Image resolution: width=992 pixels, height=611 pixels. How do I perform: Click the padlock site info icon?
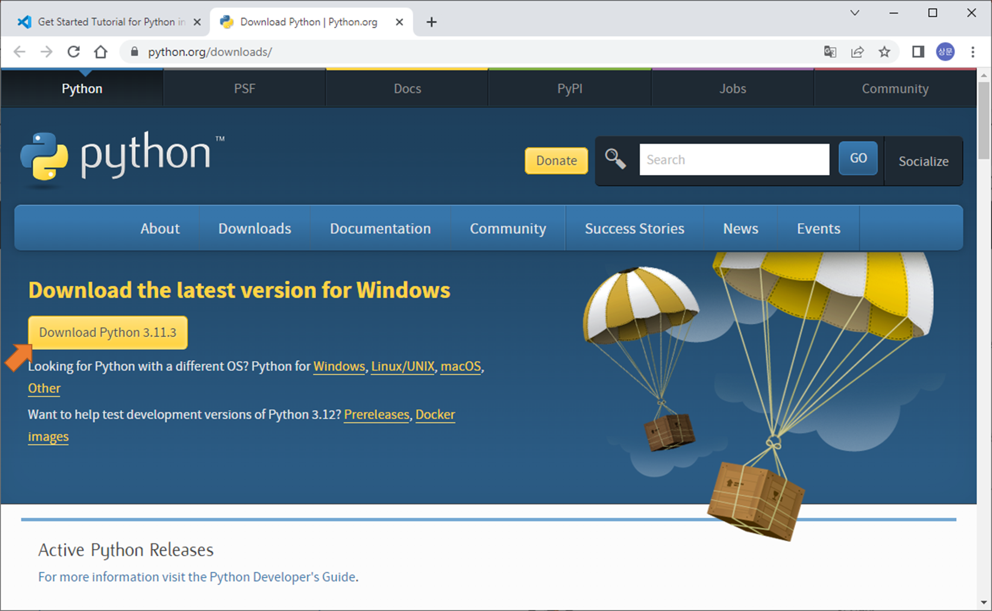click(135, 52)
